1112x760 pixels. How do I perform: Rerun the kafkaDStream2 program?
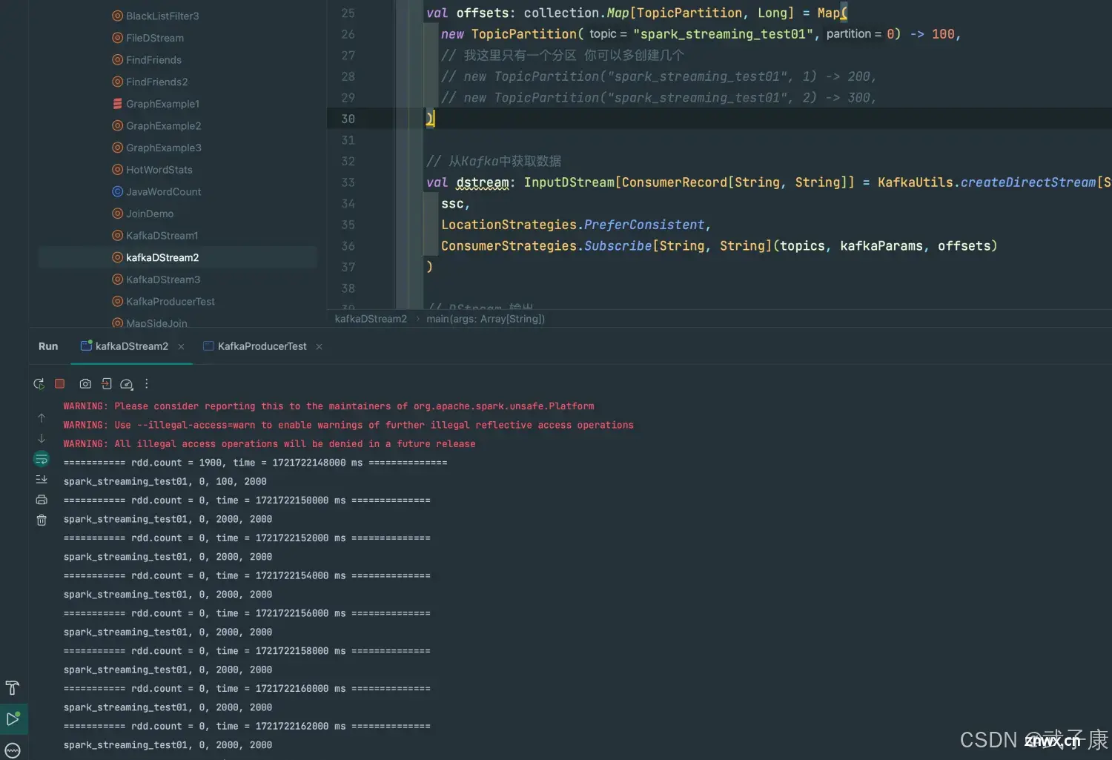[39, 384]
